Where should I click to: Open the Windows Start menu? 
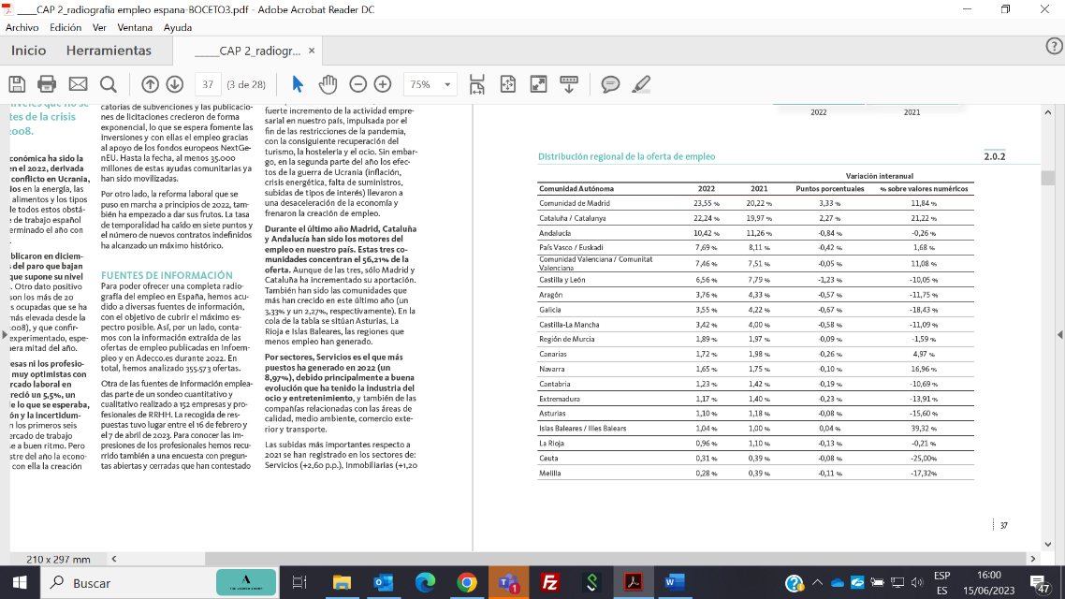(20, 583)
